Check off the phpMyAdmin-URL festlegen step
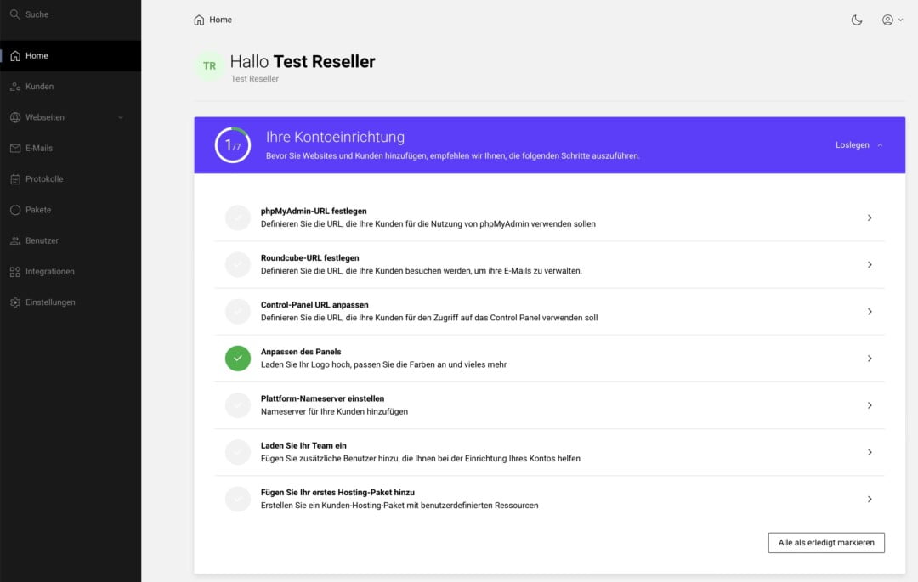 click(238, 218)
